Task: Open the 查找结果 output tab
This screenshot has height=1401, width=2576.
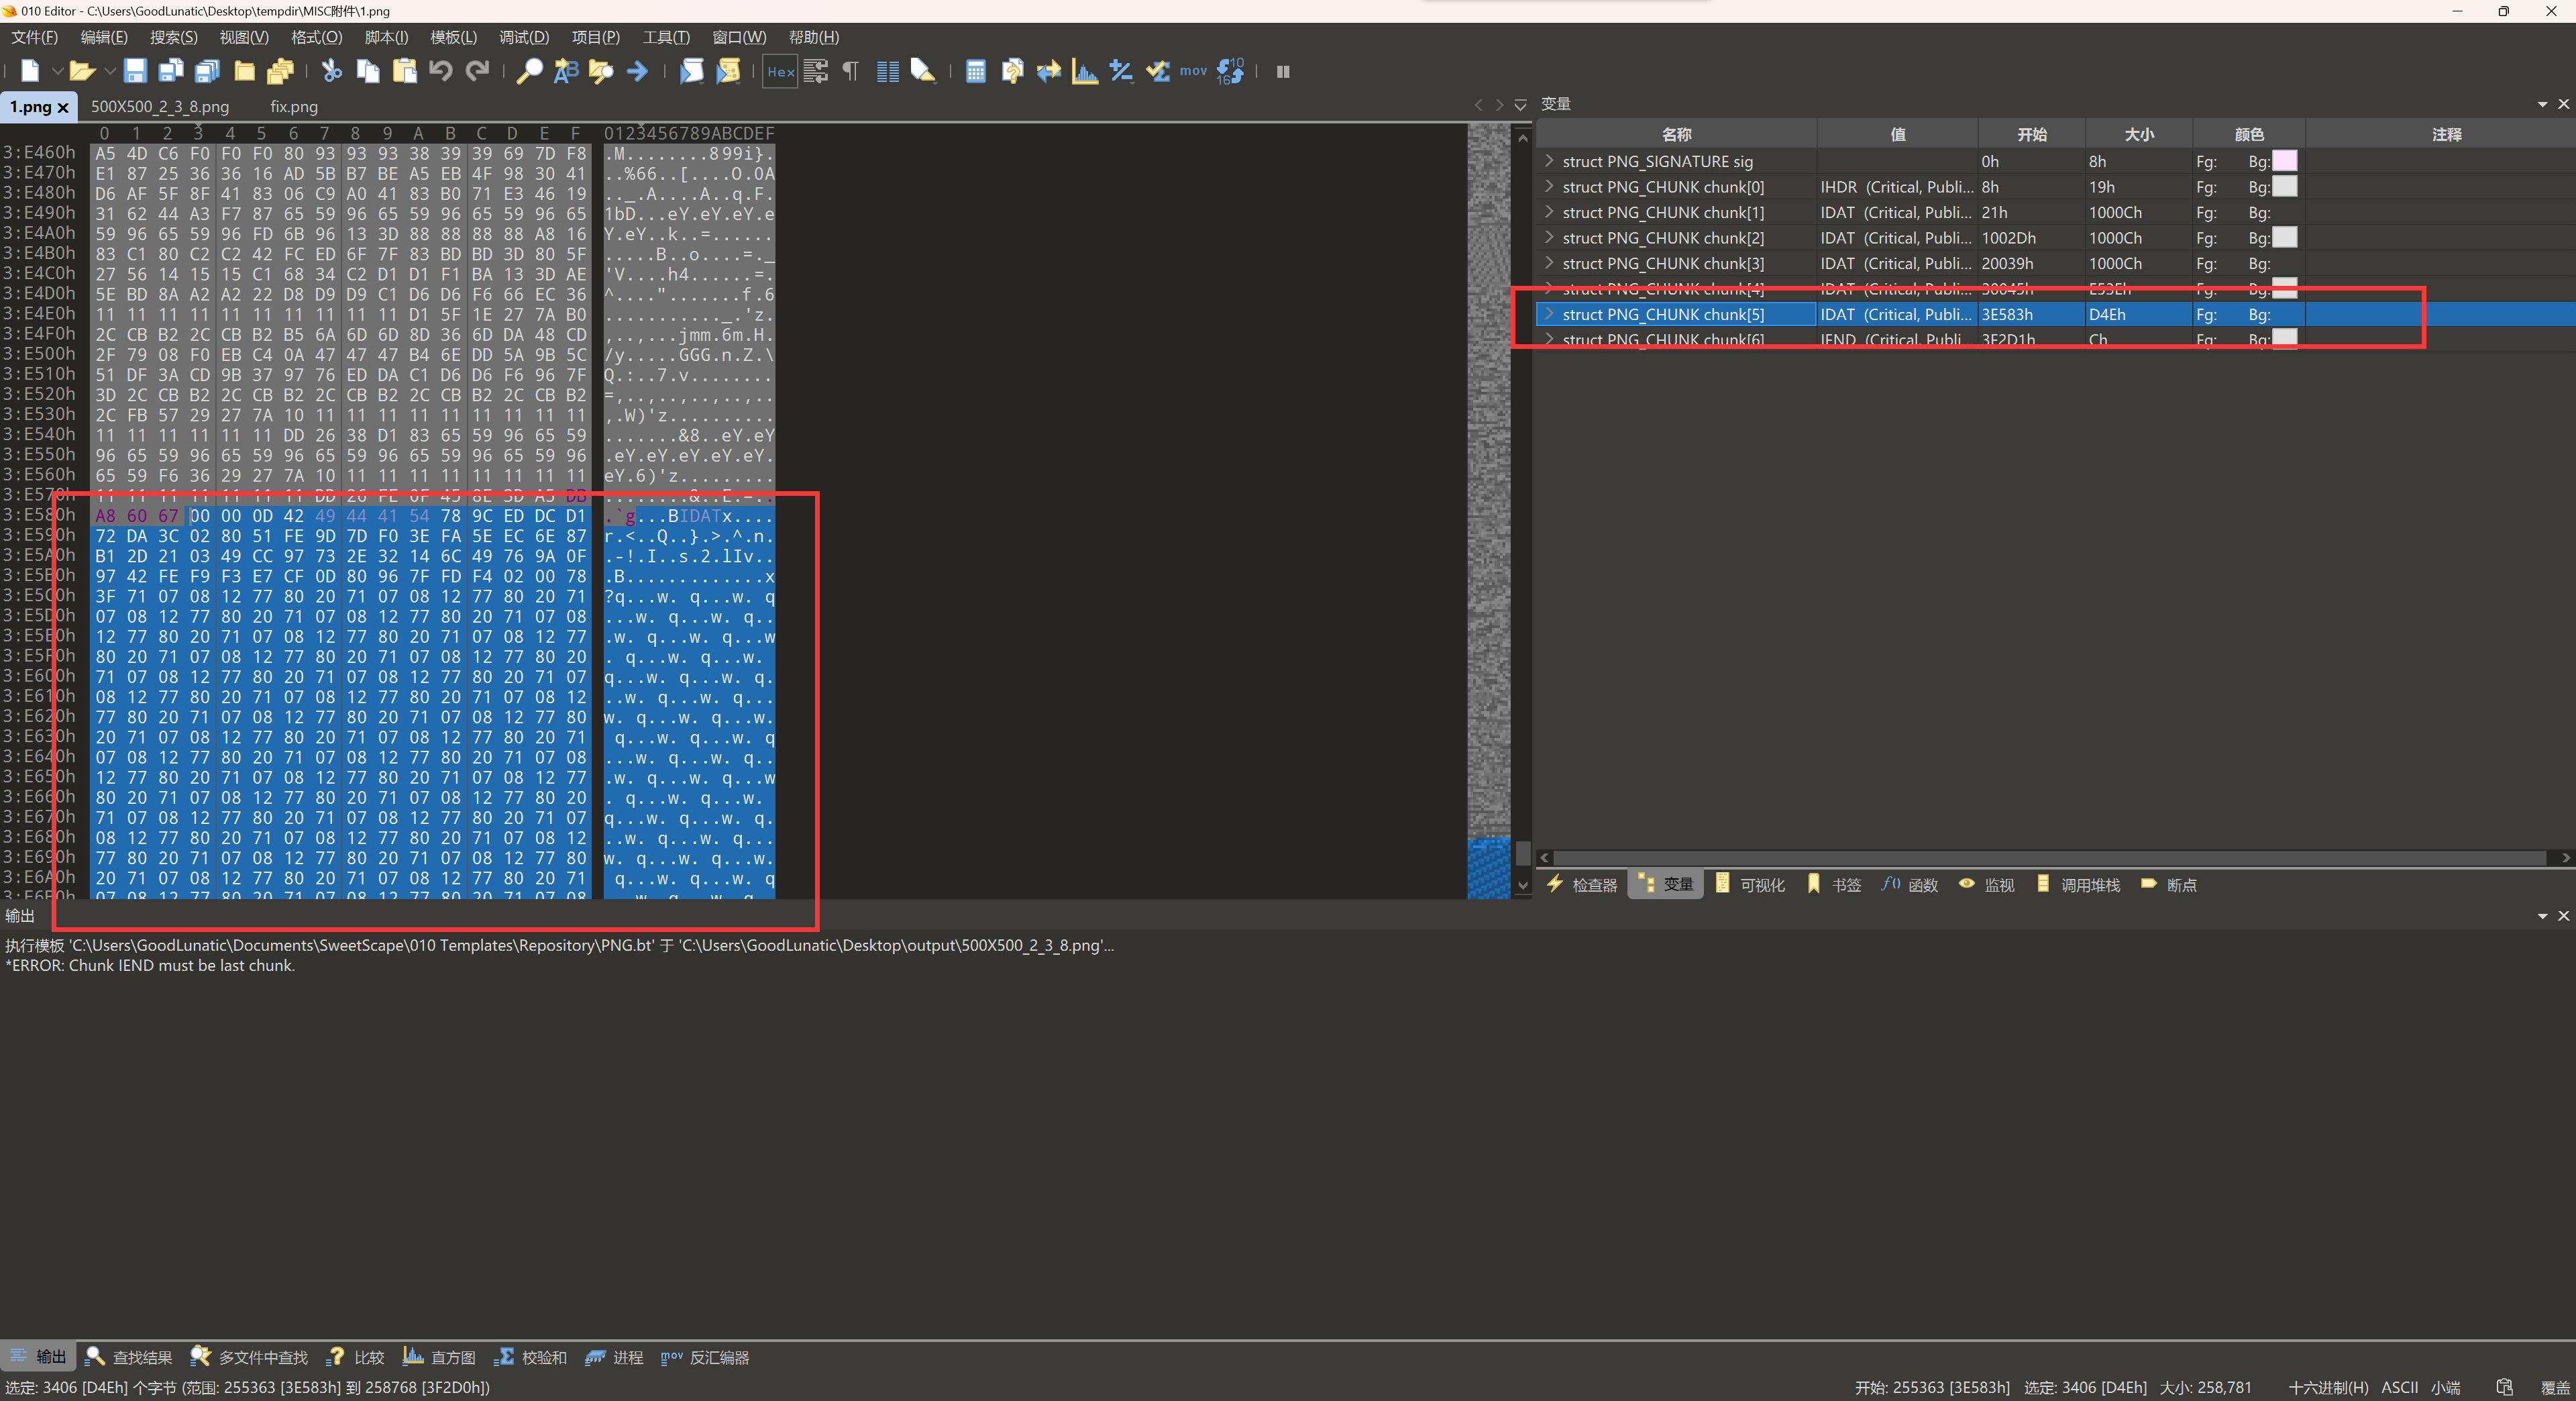Action: tap(130, 1357)
